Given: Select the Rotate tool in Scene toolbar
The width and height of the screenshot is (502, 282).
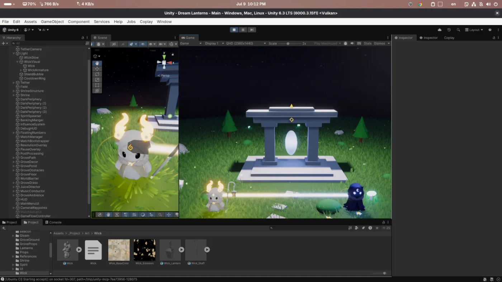Looking at the screenshot, I should point(97,74).
